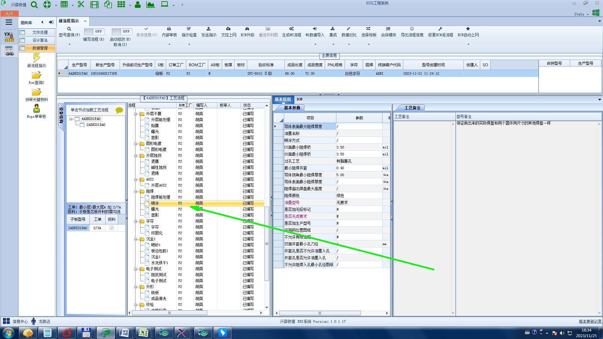Click the green grid apps icon
The height and width of the screenshot is (339, 603).
[121, 4]
